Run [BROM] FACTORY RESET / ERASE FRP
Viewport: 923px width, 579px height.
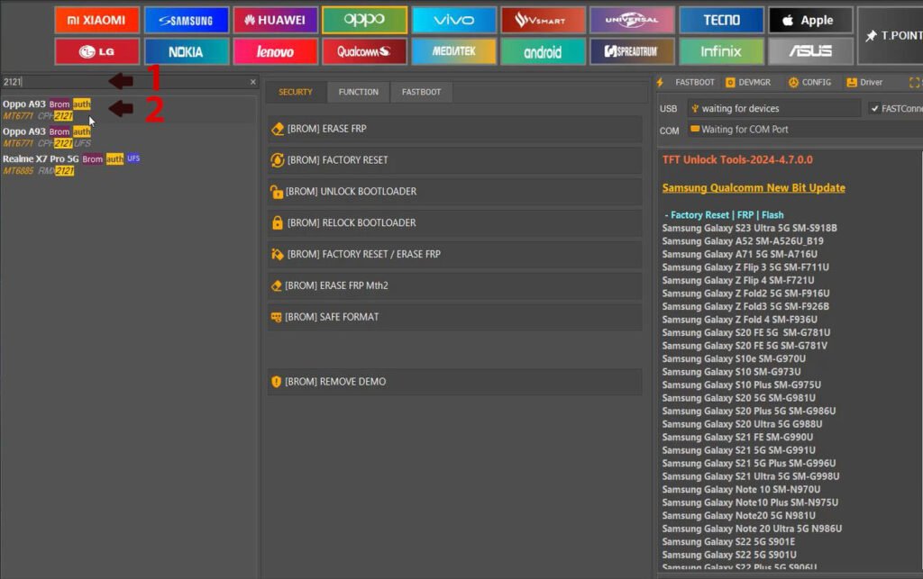coord(455,254)
